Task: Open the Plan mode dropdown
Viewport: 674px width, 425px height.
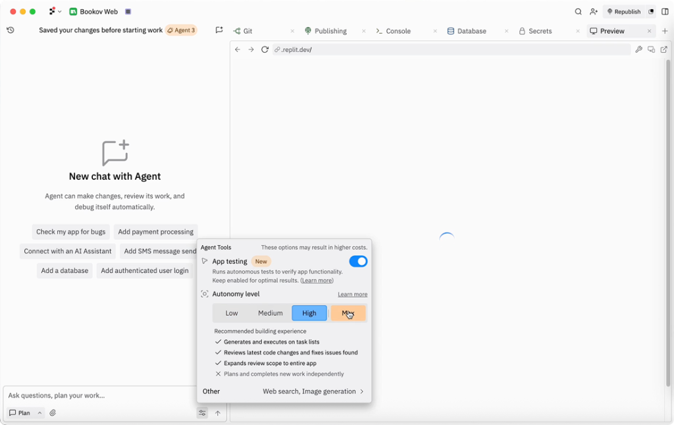Action: tap(39, 413)
